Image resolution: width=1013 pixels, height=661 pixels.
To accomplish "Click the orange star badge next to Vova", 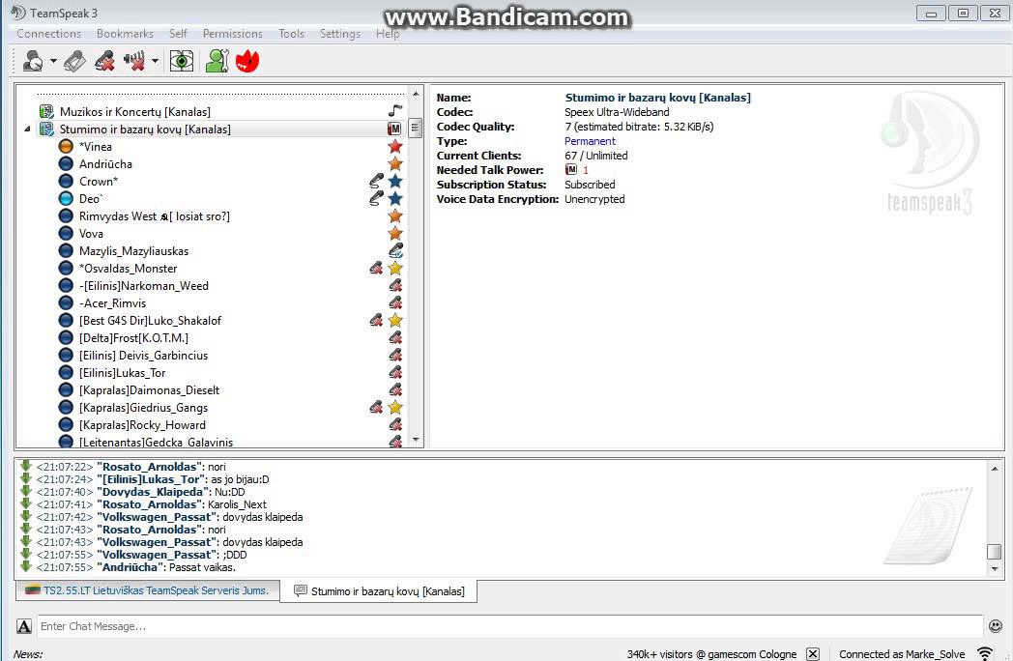I will coord(395,234).
